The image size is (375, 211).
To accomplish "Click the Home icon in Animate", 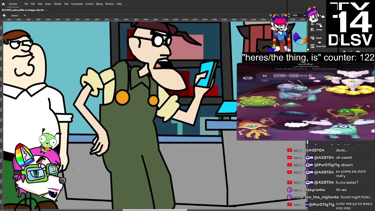I will (x=3, y=4).
